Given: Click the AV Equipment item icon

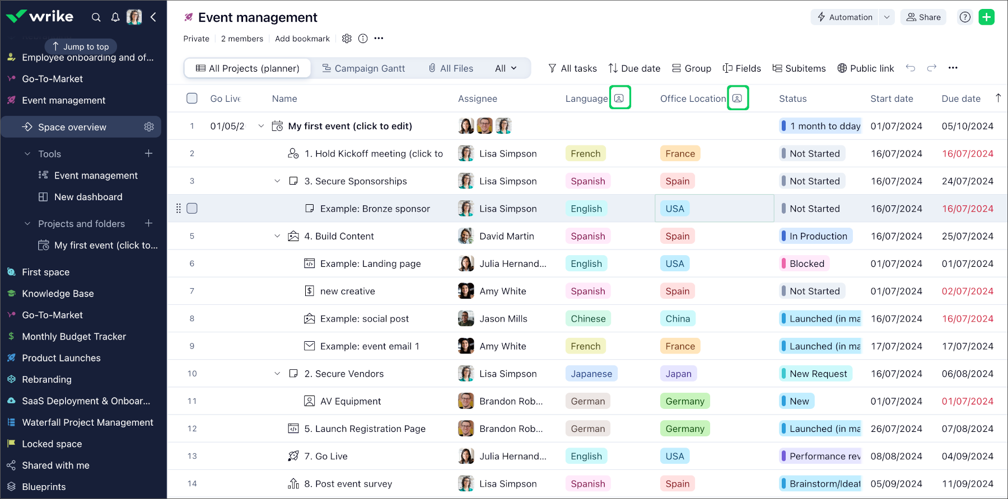Looking at the screenshot, I should [x=309, y=401].
